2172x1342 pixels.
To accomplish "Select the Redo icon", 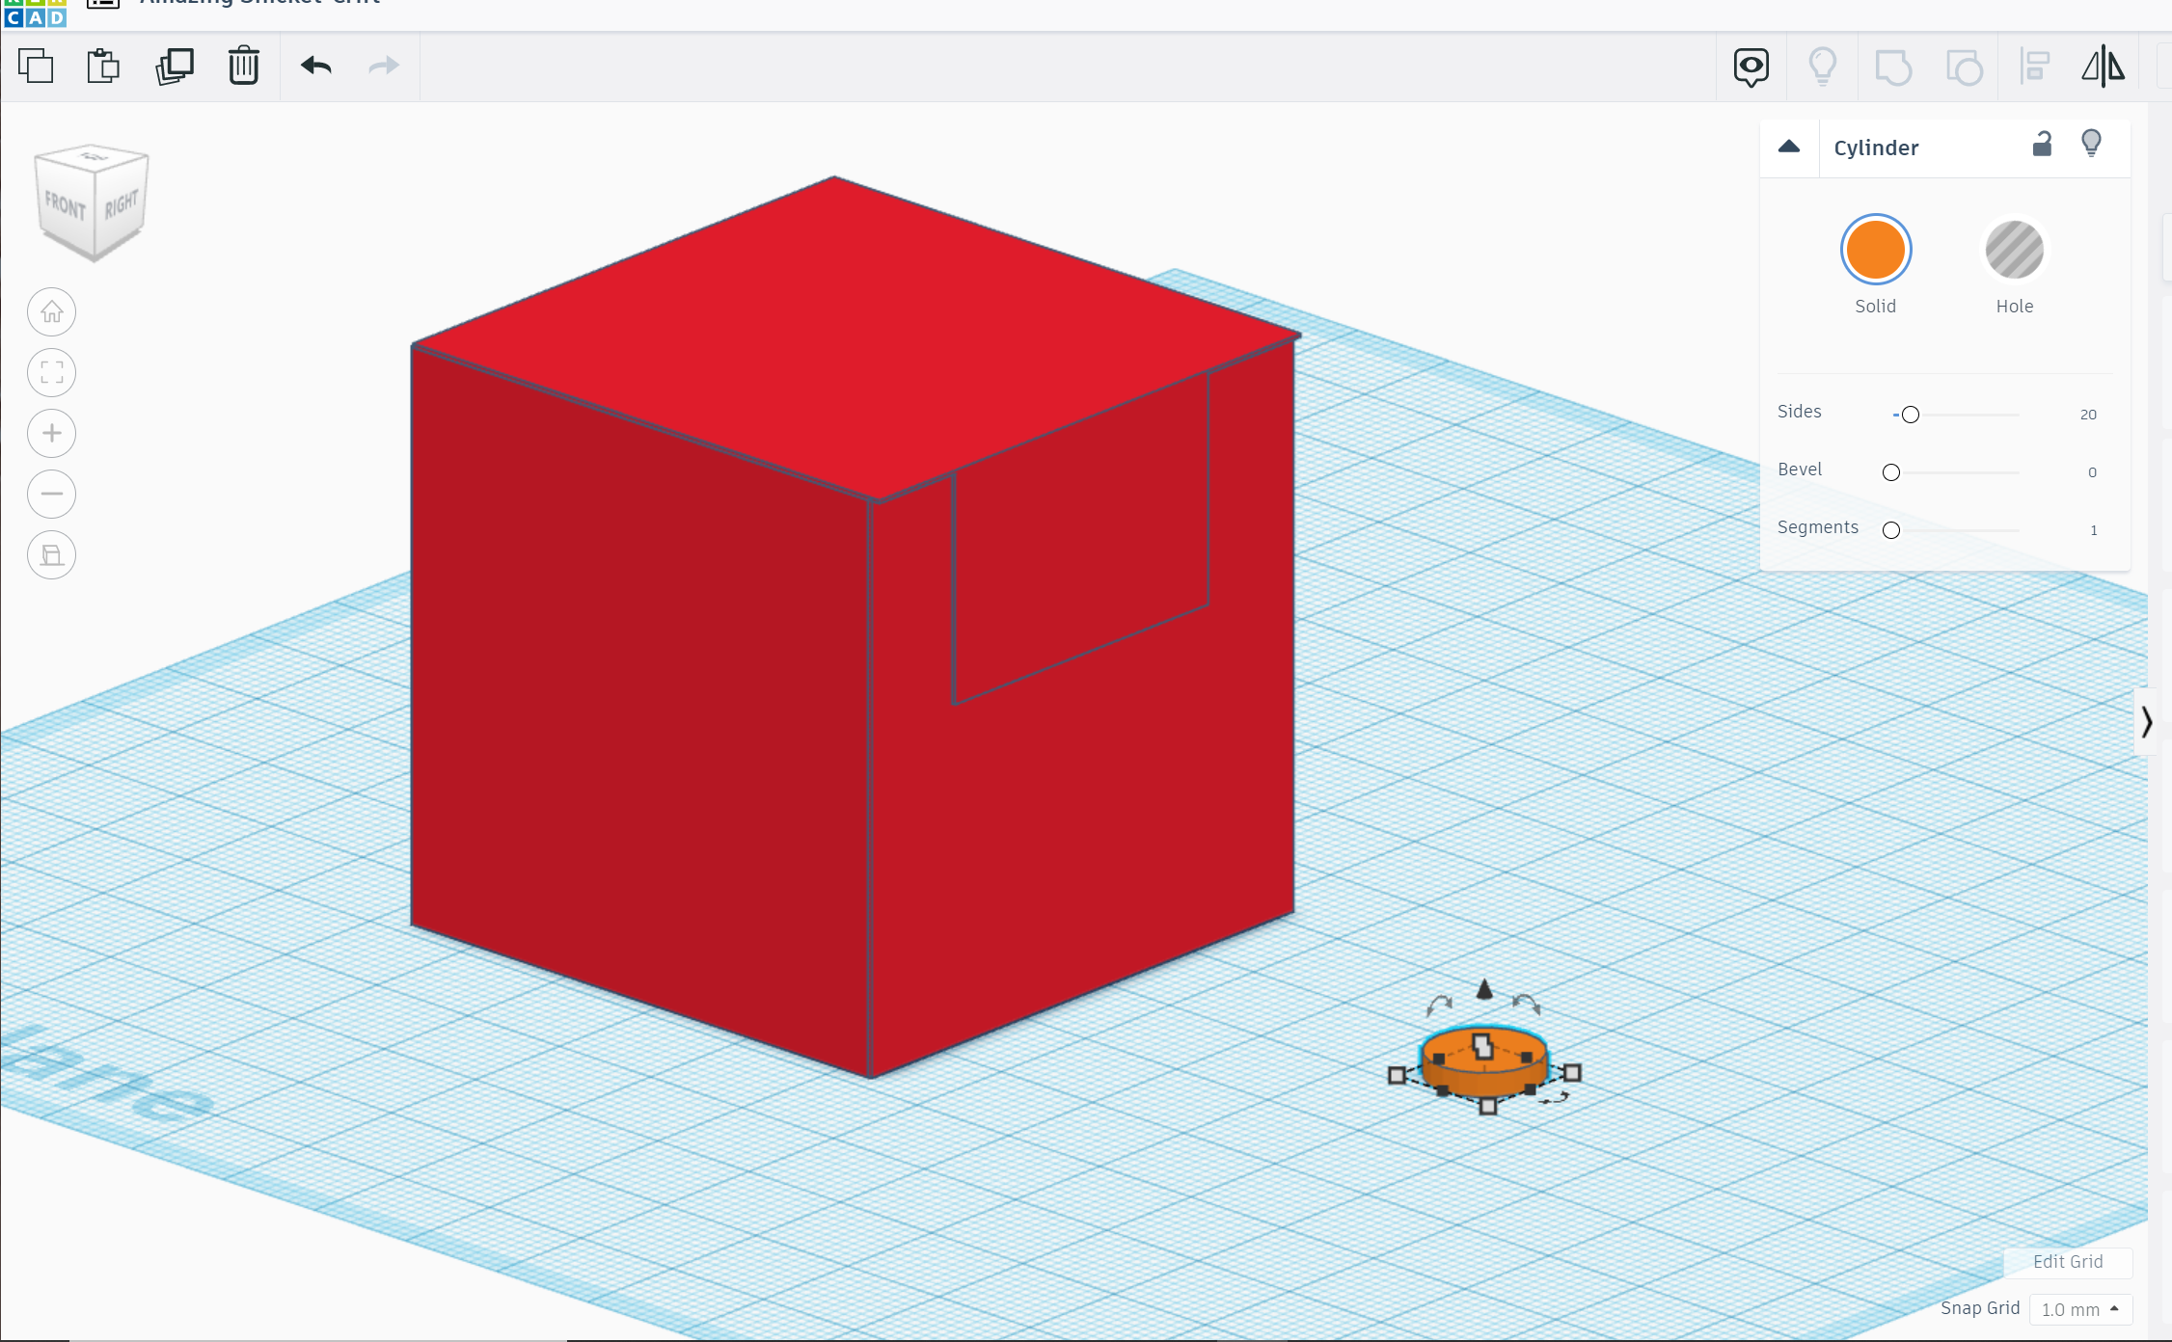I will (383, 66).
